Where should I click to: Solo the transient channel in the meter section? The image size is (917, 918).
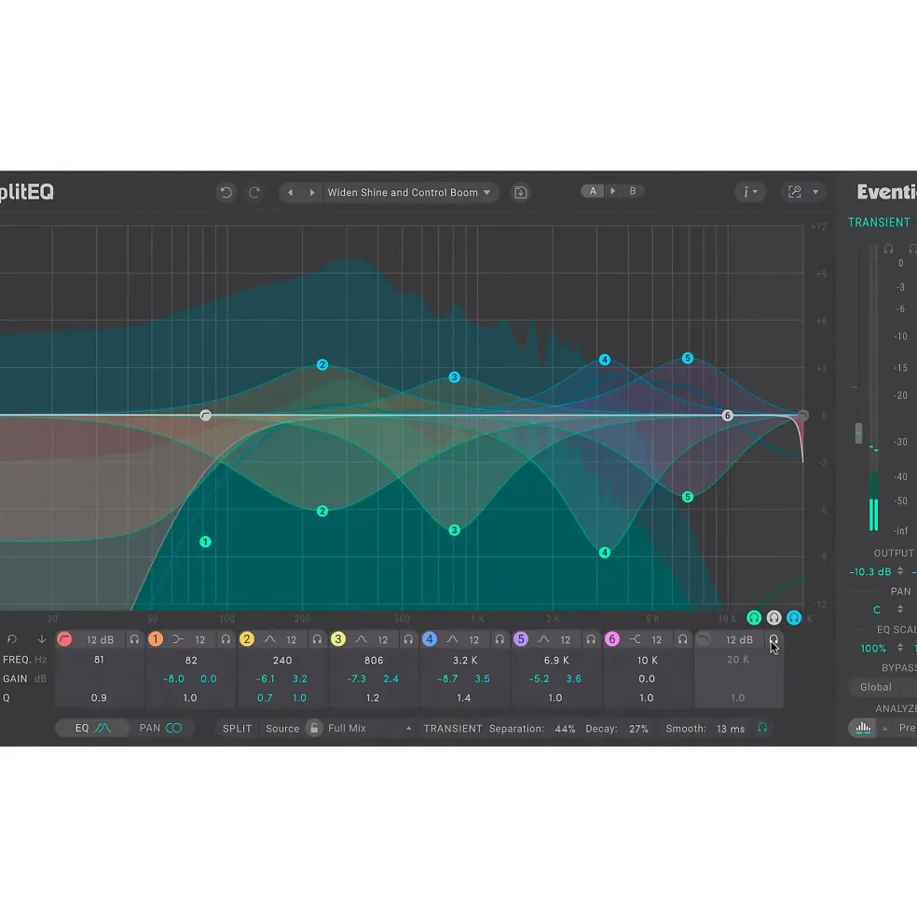pos(888,249)
